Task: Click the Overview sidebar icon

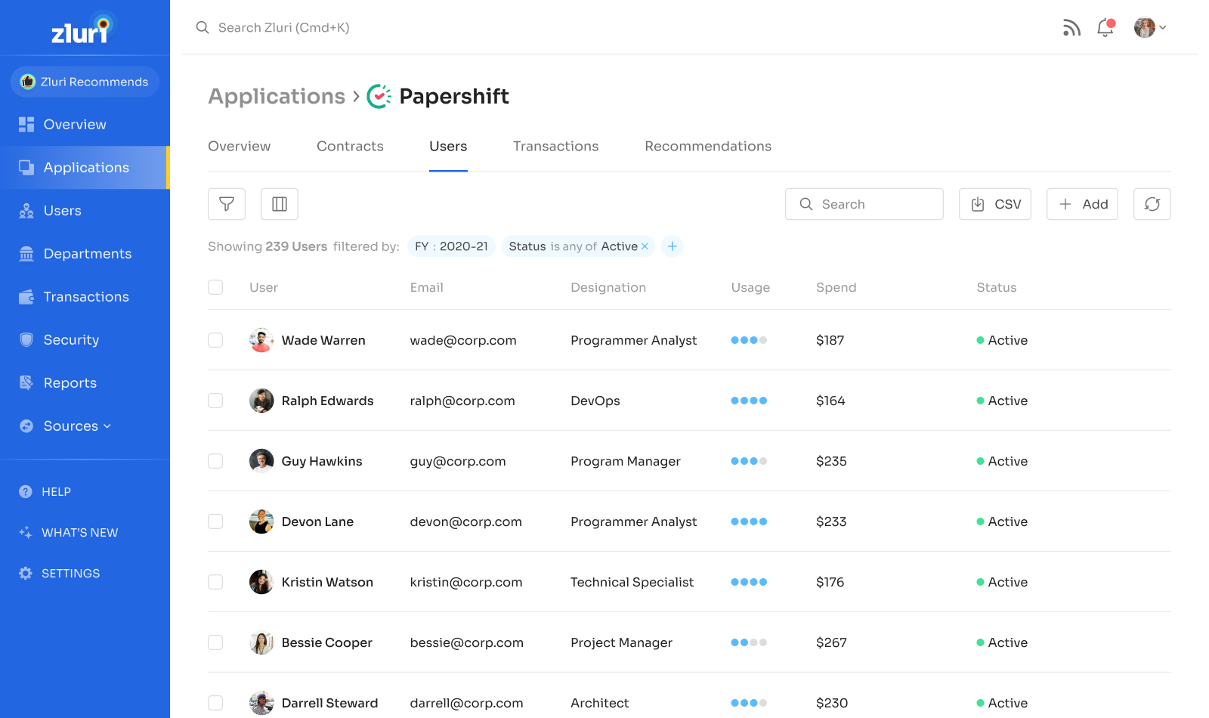Action: (26, 125)
